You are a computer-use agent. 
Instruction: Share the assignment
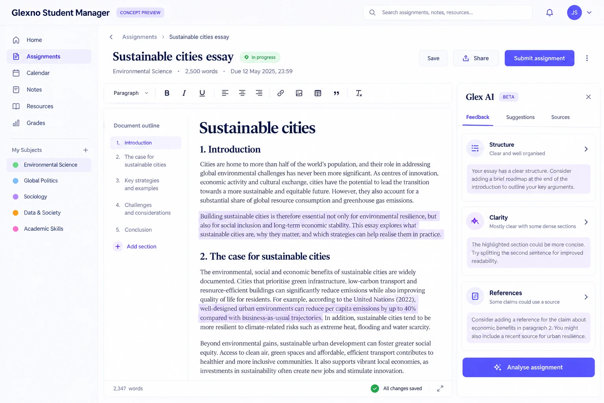coord(476,58)
